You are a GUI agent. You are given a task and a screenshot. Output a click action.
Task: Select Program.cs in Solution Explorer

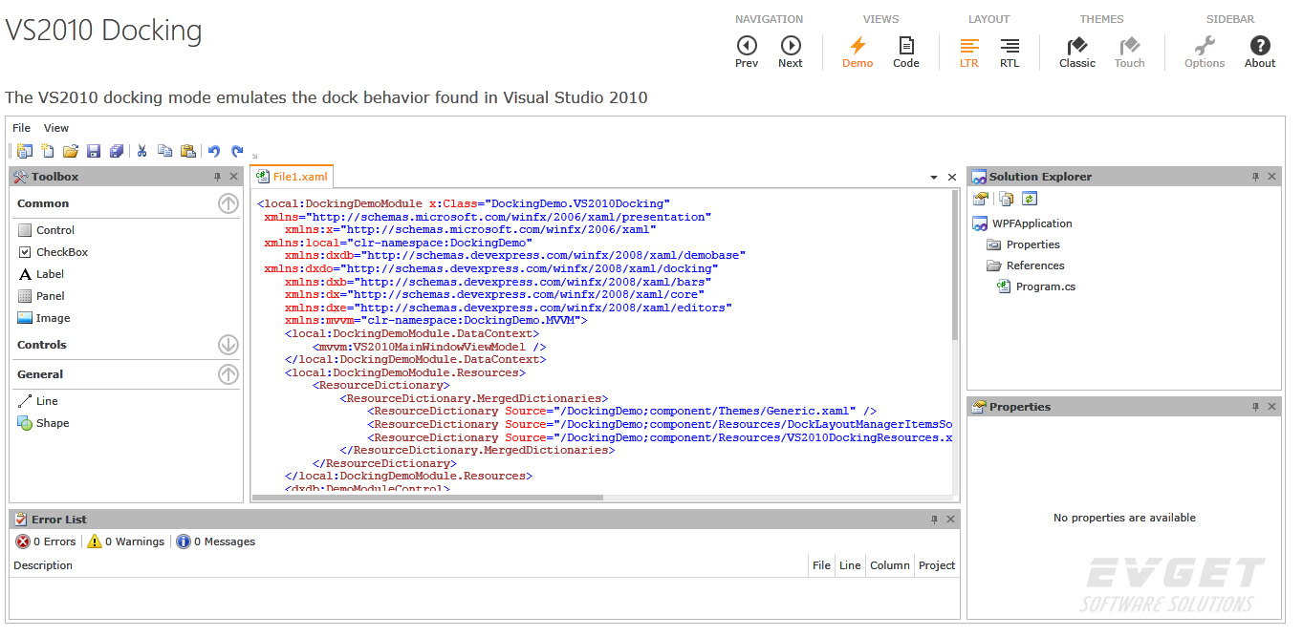point(1036,287)
